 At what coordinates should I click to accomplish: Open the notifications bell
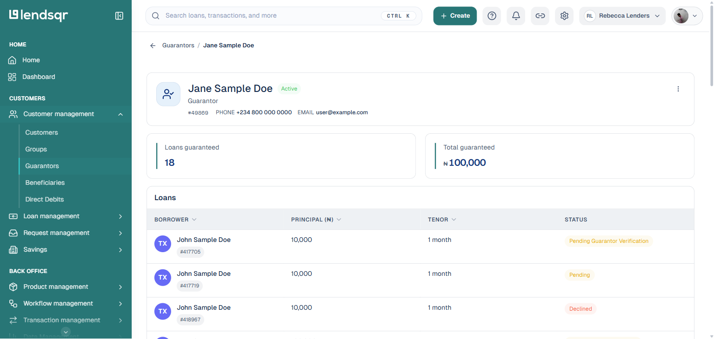click(x=516, y=16)
